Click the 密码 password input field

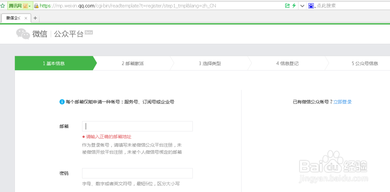[137, 173]
